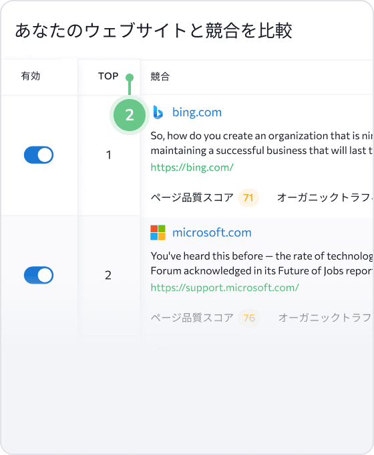Click the microsoft.com snippet description text
This screenshot has height=455, width=374.
click(262, 263)
